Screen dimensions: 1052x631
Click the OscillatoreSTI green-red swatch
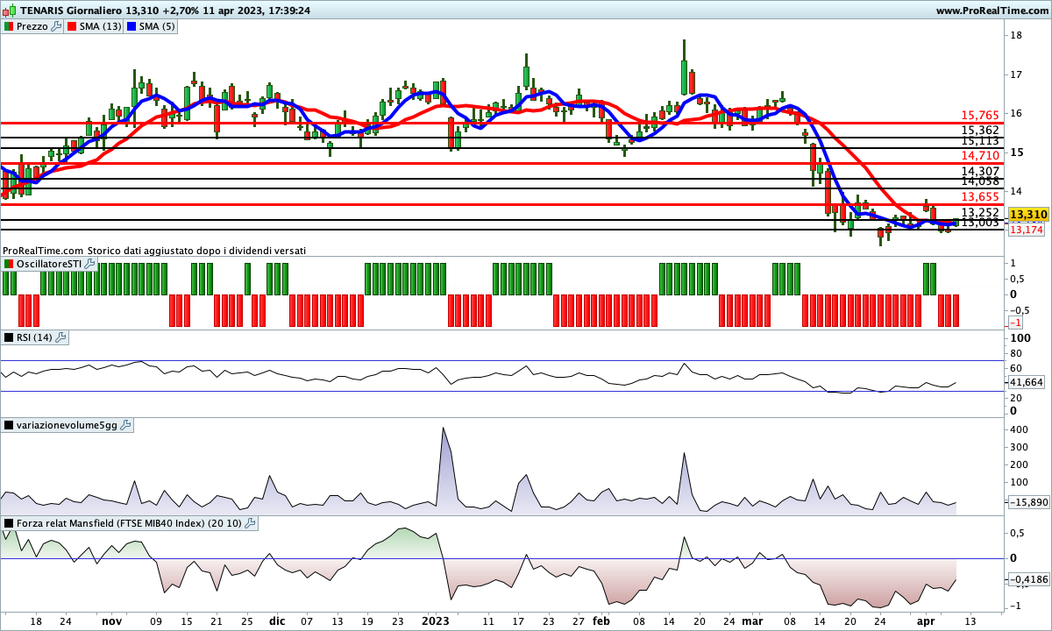[9, 263]
